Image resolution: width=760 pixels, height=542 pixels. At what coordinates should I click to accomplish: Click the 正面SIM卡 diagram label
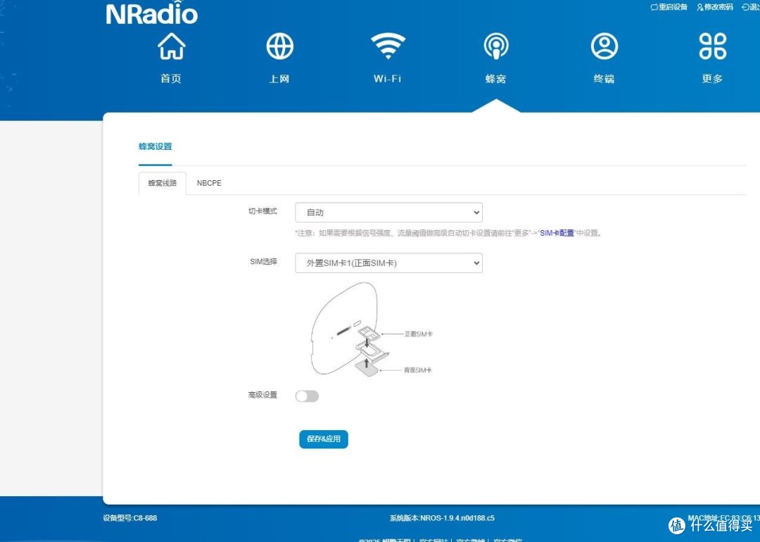tap(418, 334)
